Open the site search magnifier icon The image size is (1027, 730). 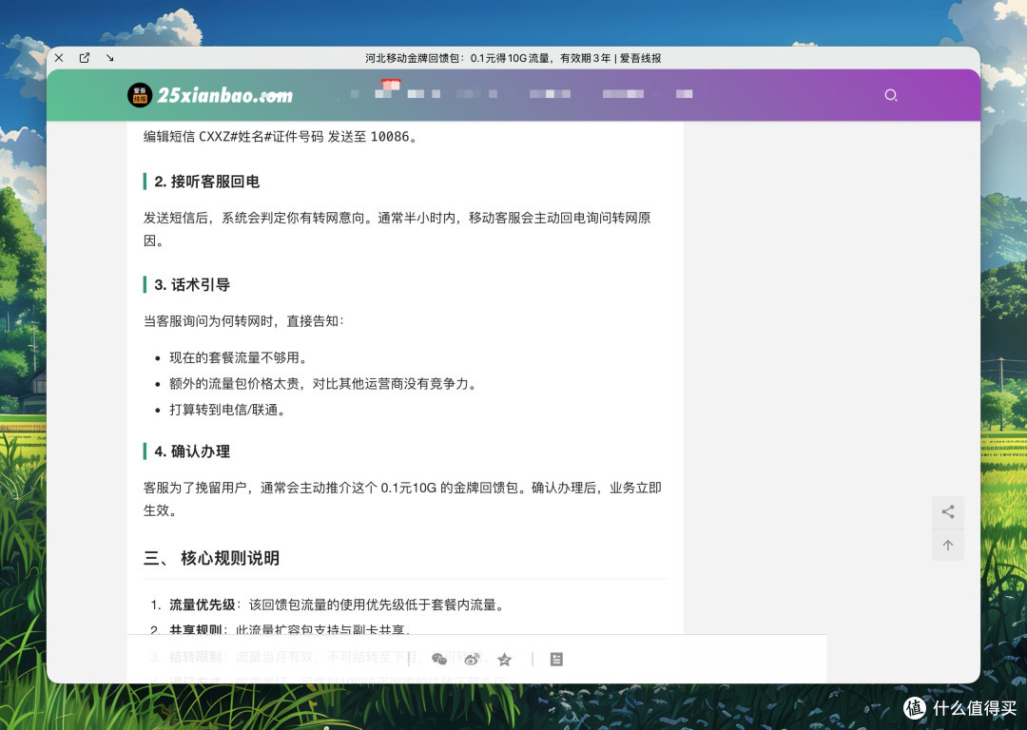point(891,95)
